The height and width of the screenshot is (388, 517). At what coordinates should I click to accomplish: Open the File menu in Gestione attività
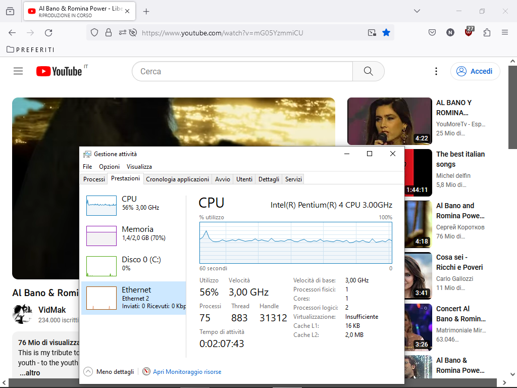click(87, 167)
